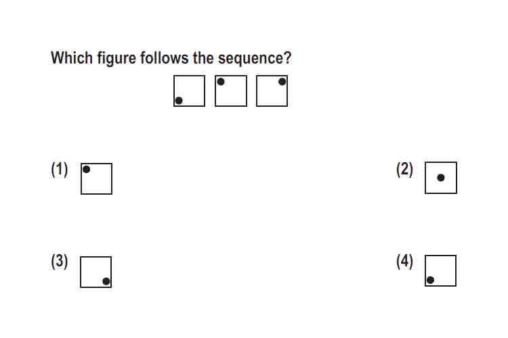The width and height of the screenshot is (508, 338).
Task: Click the third square in the sequence
Action: click(x=272, y=91)
